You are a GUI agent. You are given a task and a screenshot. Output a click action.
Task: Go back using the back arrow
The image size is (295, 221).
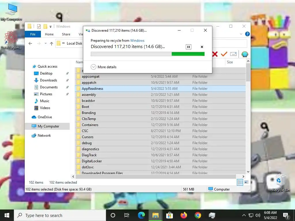pyautogui.click(x=30, y=44)
